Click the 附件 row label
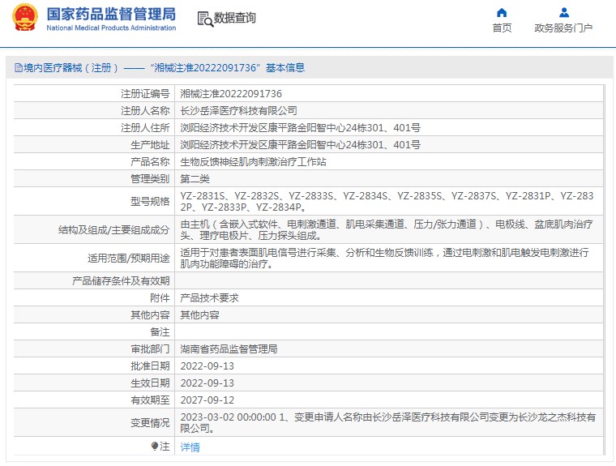616x466 pixels. click(160, 297)
